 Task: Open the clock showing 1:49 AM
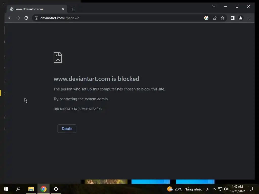[x=237, y=189]
